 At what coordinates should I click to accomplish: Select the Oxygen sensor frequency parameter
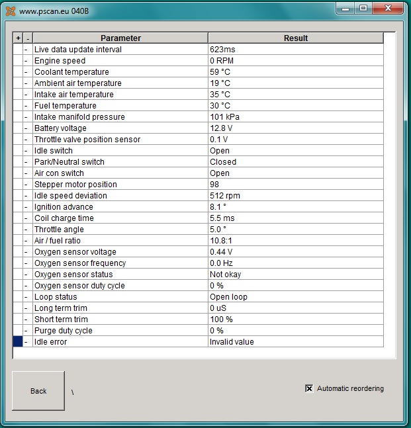[120, 263]
